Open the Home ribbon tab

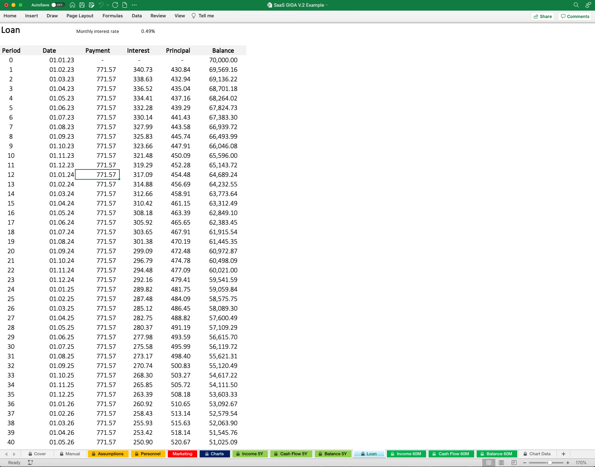click(x=10, y=16)
